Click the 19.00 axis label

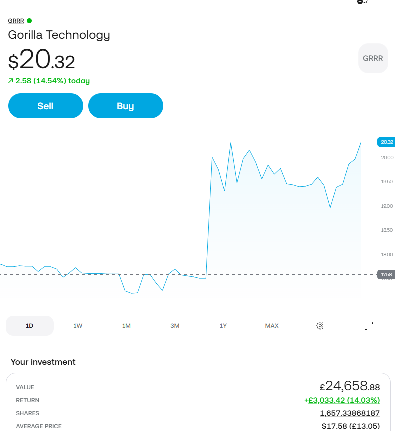tap(387, 206)
